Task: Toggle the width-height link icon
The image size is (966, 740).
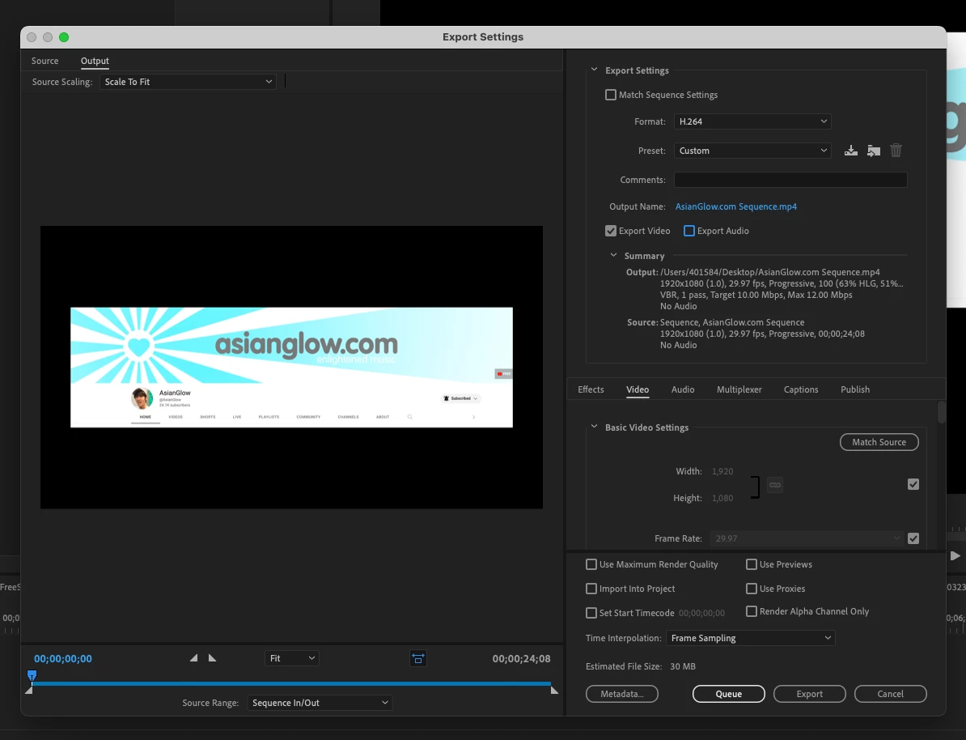Action: 775,485
